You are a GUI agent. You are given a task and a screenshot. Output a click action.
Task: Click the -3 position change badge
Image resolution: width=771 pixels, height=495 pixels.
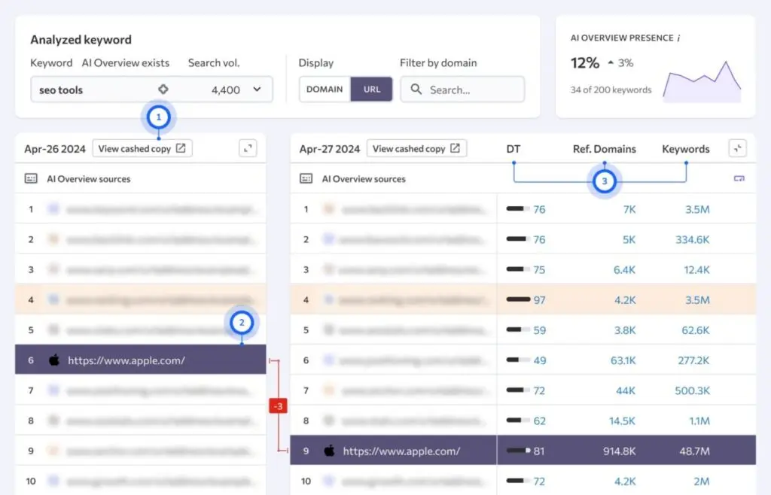(278, 406)
